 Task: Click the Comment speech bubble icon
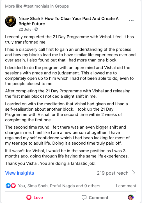[x=84, y=198]
